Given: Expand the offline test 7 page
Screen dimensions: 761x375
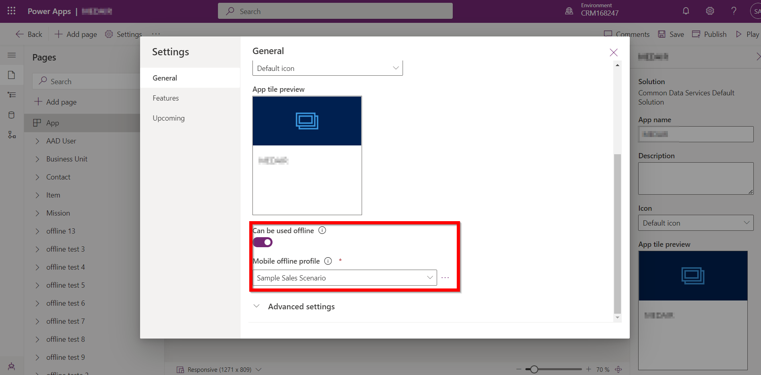Looking at the screenshot, I should point(37,321).
